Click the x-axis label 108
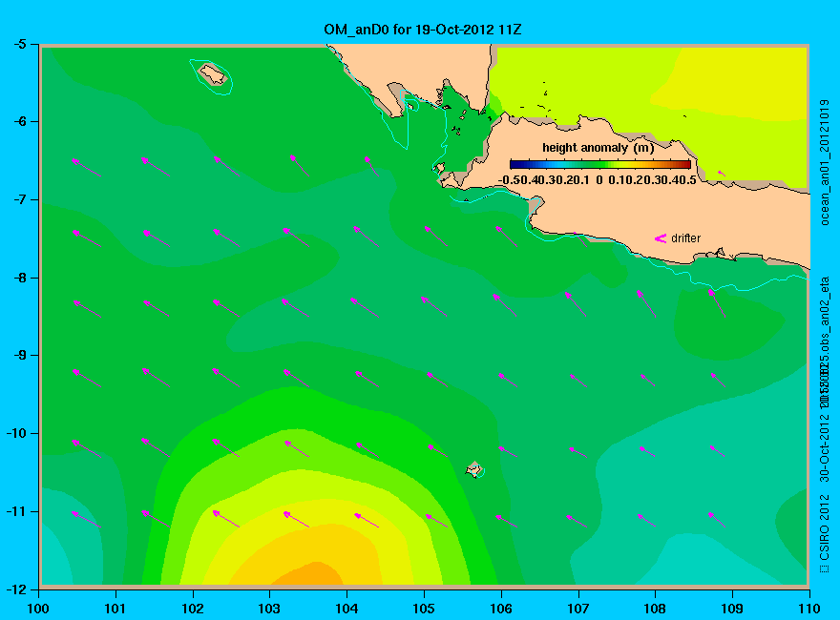Viewport: 840px width, 620px height. (x=655, y=609)
